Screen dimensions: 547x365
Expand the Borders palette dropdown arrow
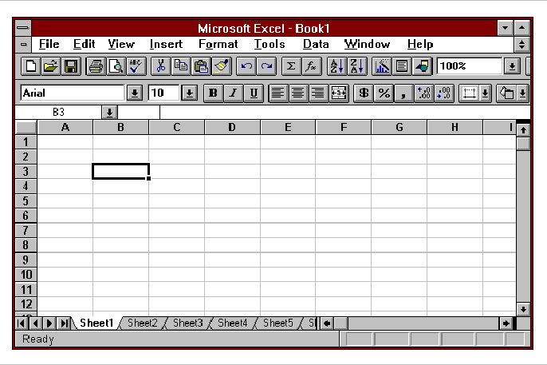(x=486, y=93)
